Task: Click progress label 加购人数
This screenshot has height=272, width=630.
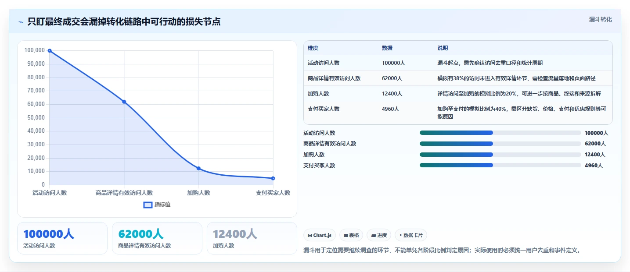Action: pos(314,154)
